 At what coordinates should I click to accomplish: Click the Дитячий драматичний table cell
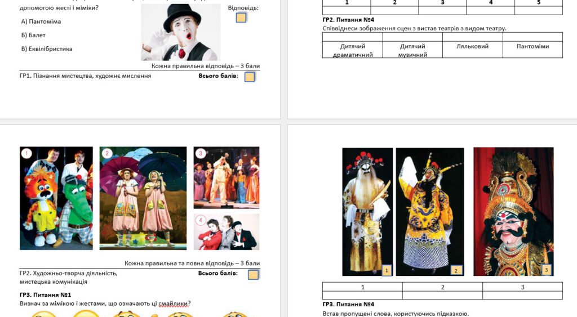pos(353,50)
